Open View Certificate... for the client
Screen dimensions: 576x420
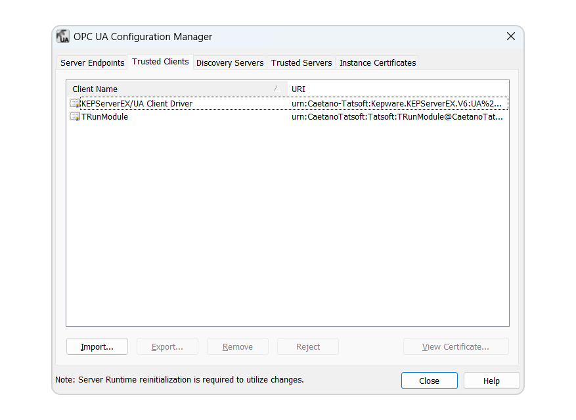[455, 347]
